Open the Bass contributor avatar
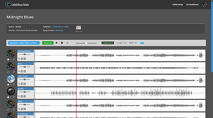This screenshot has height=118, width=213. (11, 66)
